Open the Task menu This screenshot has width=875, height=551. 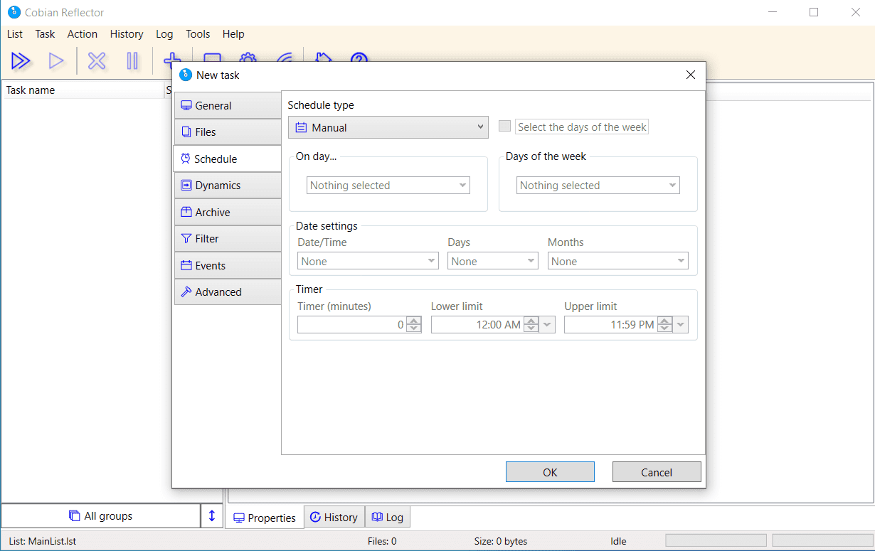coord(45,34)
